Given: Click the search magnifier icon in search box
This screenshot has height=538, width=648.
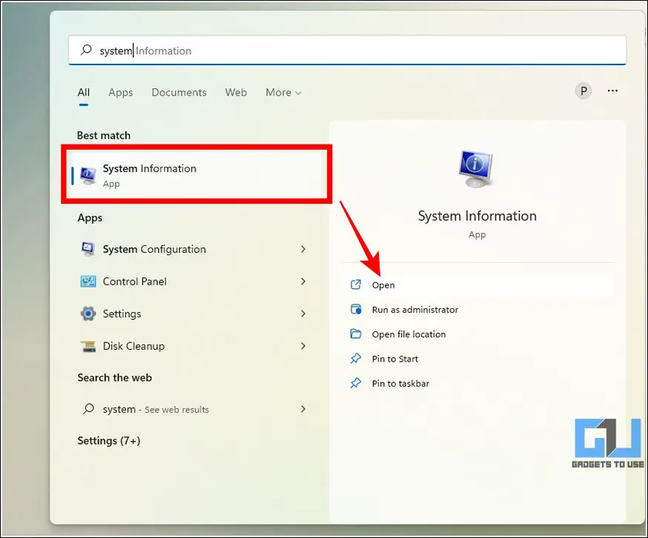Looking at the screenshot, I should click(86, 50).
